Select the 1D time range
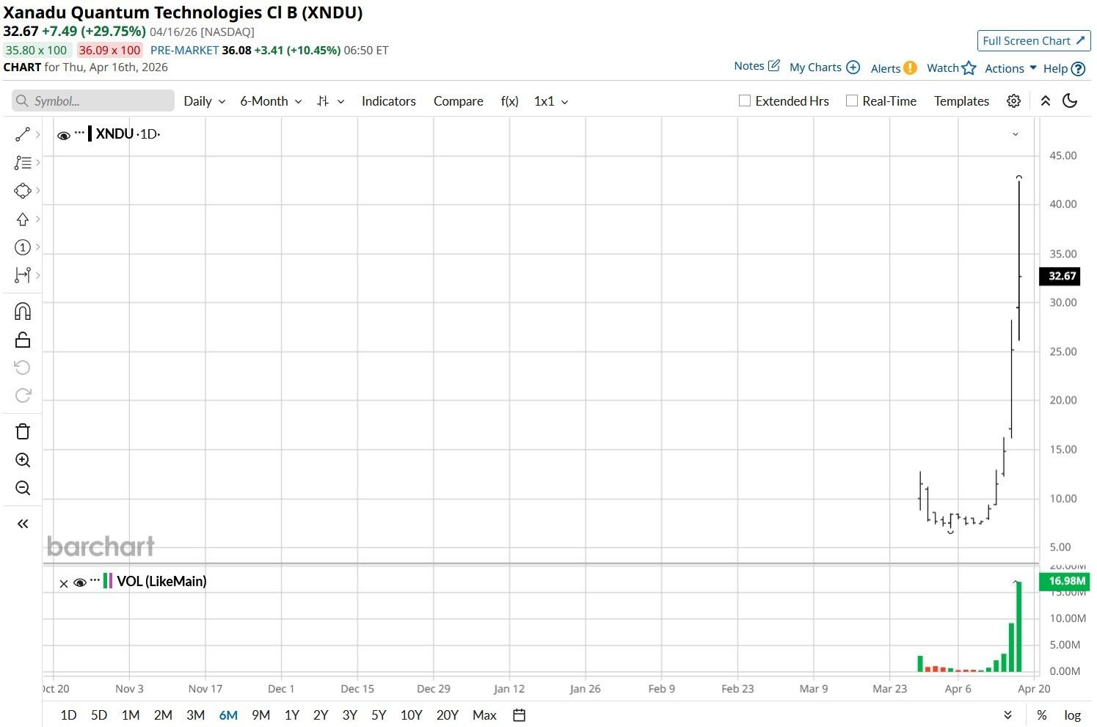The width and height of the screenshot is (1097, 727). click(68, 715)
